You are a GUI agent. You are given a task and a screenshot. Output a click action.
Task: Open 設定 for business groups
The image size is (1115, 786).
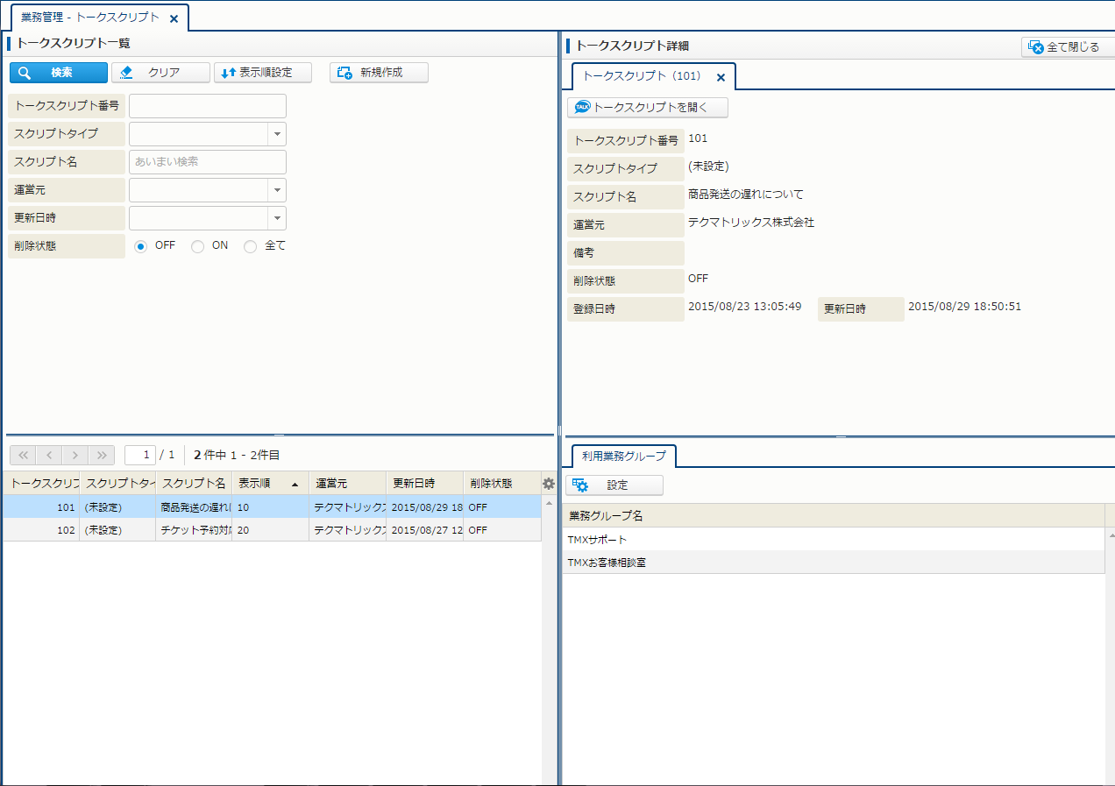tap(614, 485)
